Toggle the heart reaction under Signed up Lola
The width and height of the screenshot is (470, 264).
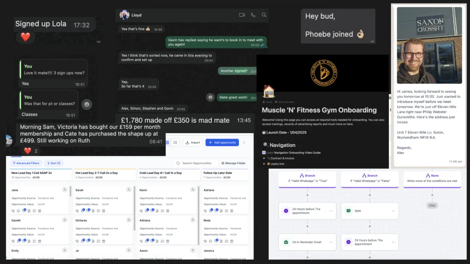25,37
